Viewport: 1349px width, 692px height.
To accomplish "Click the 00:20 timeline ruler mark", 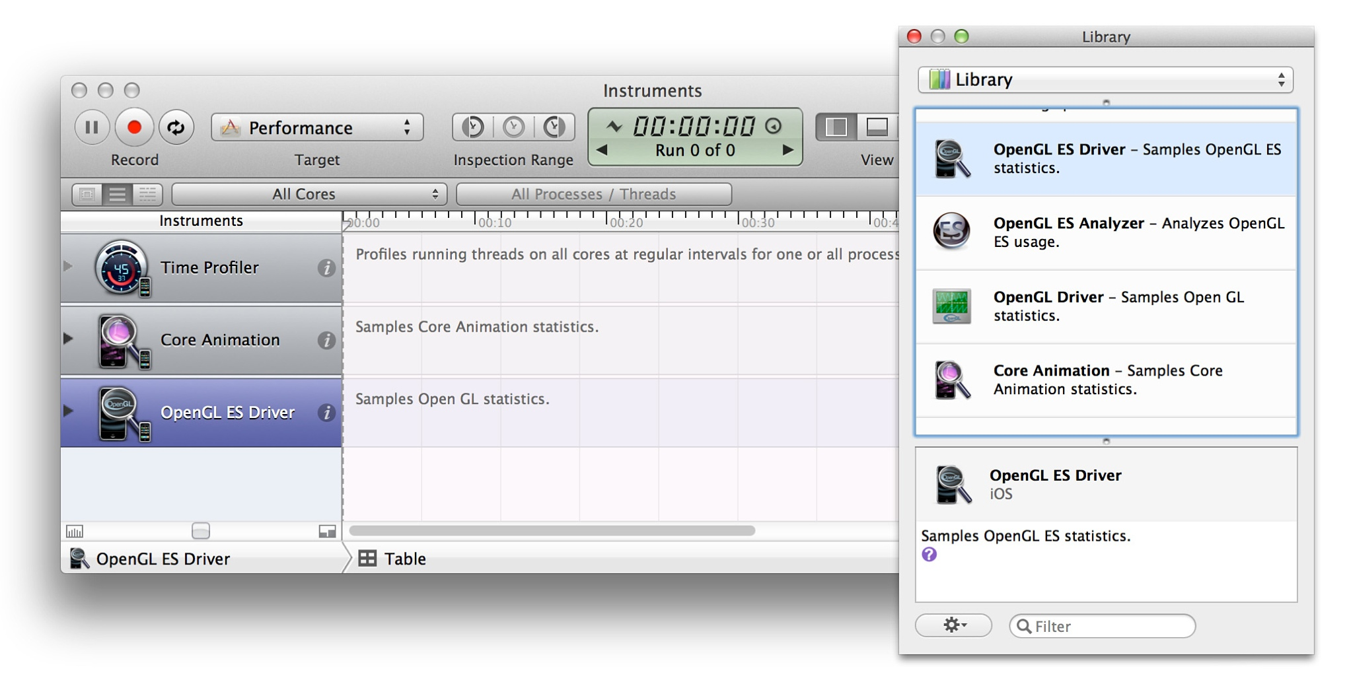I will coord(626,223).
